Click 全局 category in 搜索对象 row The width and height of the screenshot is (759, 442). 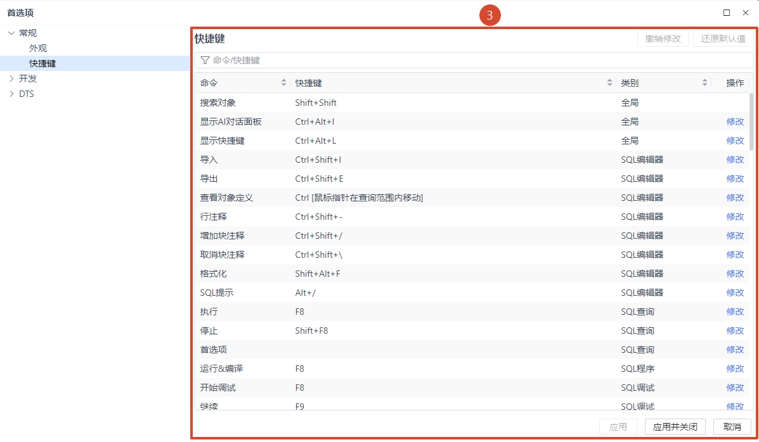point(630,103)
